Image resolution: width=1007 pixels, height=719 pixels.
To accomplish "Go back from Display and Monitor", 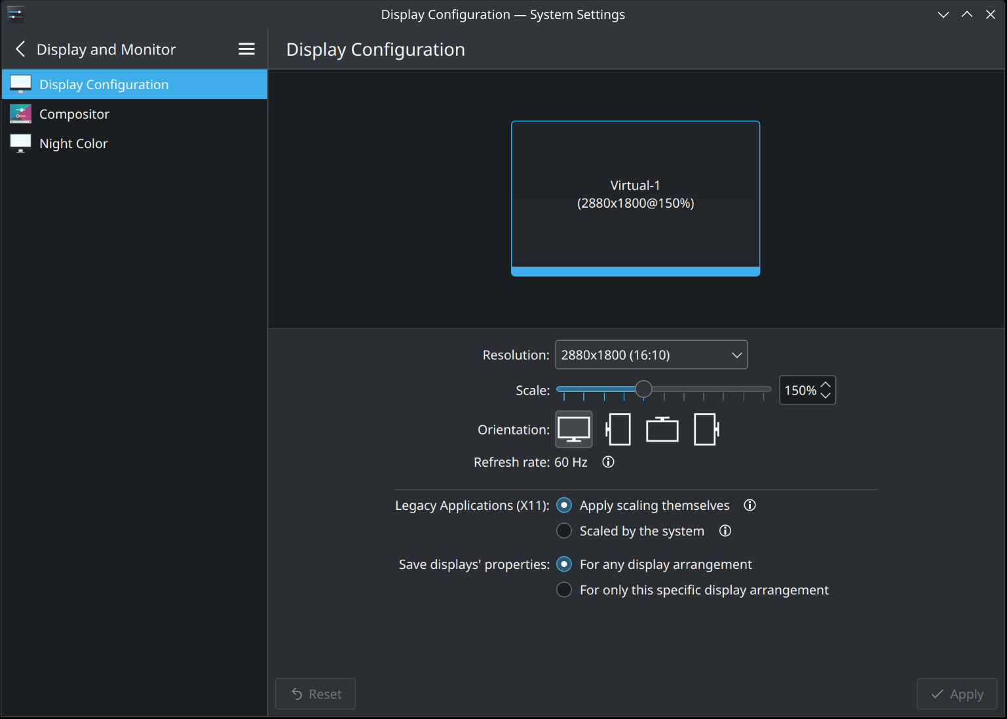I will (x=20, y=49).
